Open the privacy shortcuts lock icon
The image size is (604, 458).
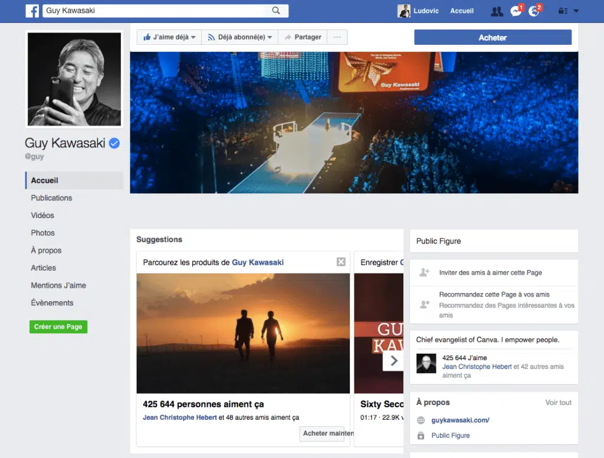pyautogui.click(x=563, y=11)
